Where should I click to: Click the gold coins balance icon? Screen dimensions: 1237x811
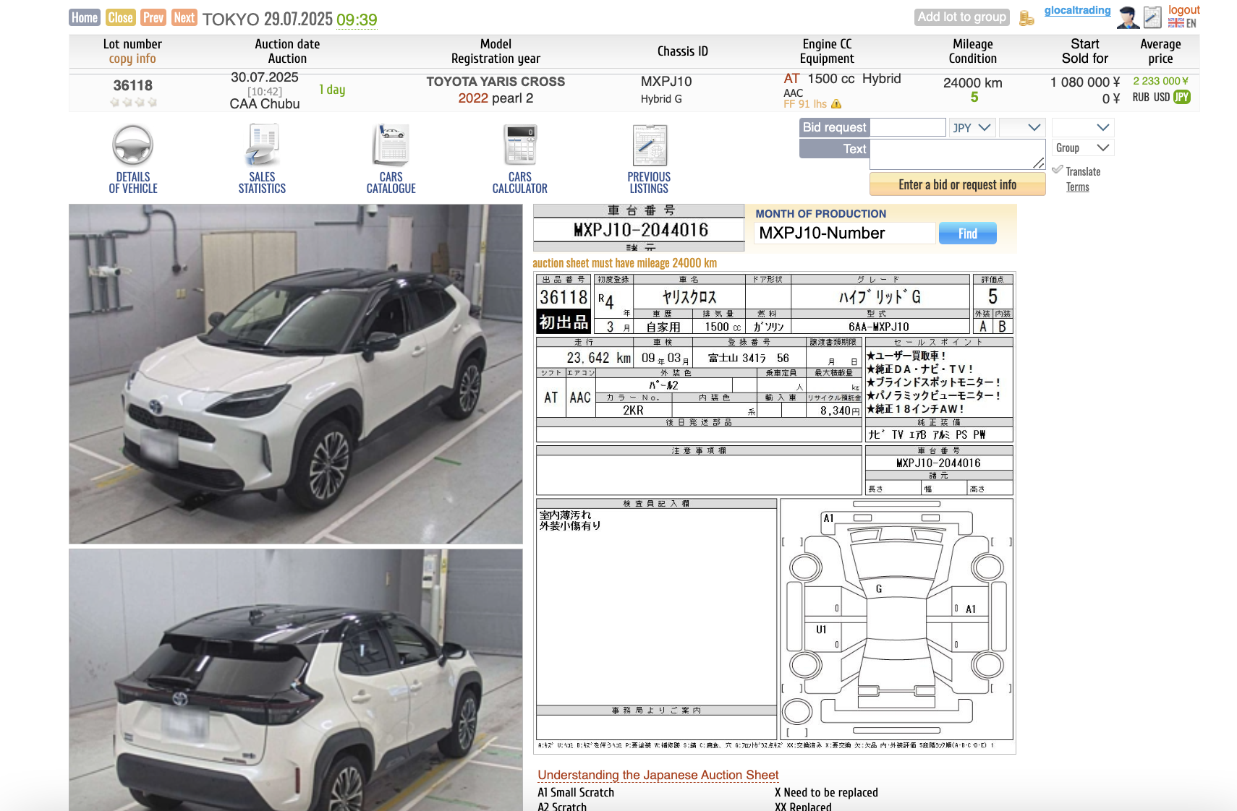(1026, 18)
